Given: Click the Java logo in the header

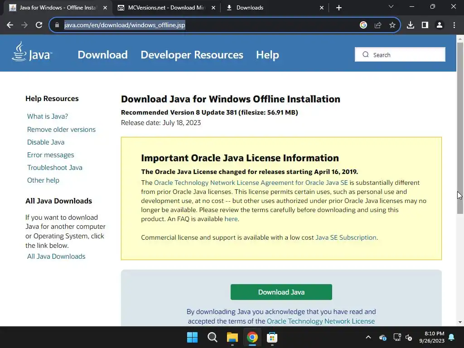Looking at the screenshot, I should 32,52.
